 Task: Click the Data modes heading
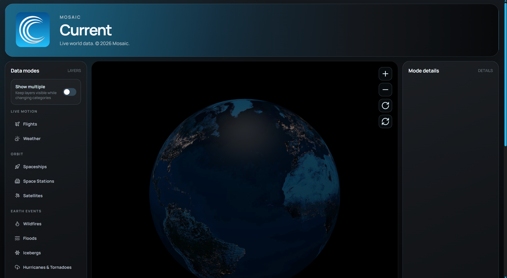[x=25, y=71]
